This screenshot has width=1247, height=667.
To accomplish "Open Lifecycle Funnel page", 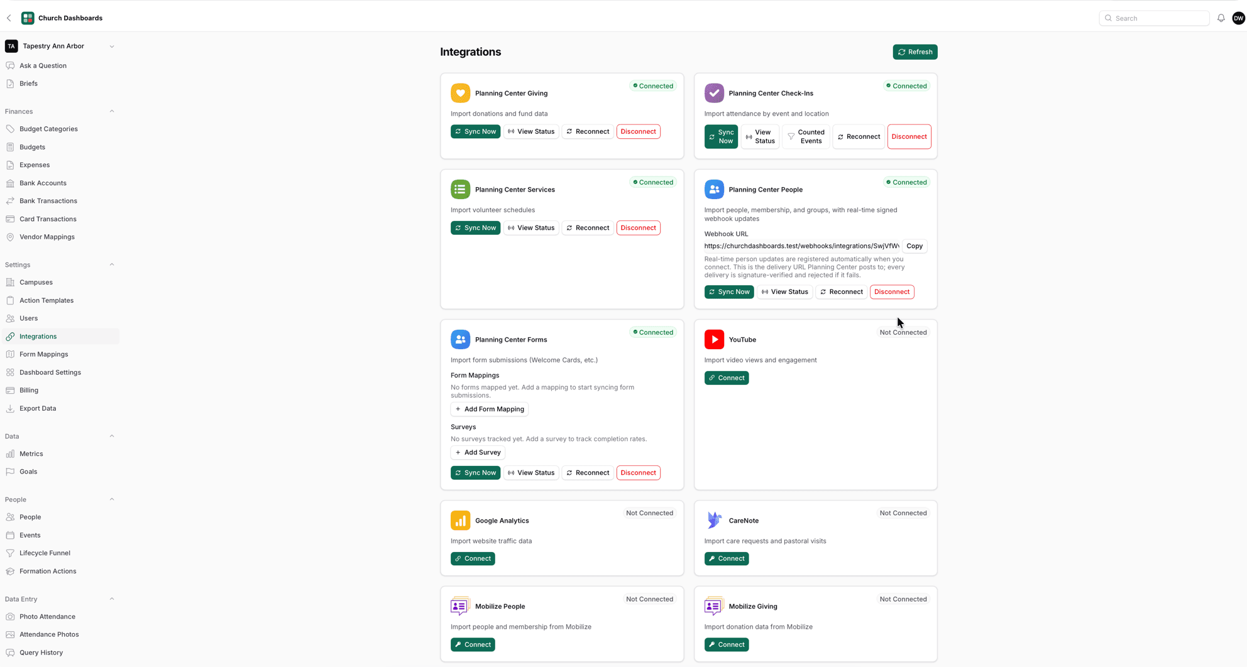I will click(60, 553).
